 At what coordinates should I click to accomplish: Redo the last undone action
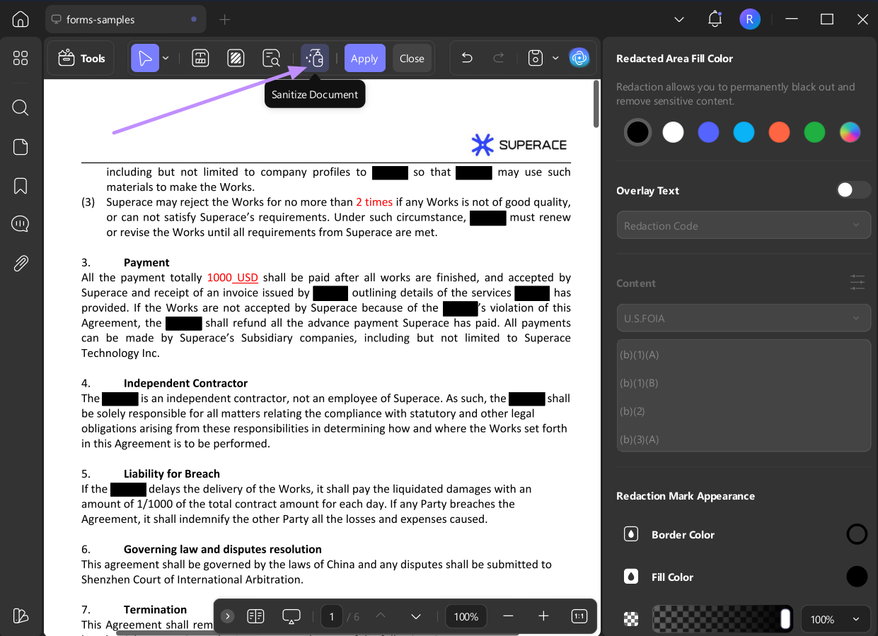(x=499, y=58)
